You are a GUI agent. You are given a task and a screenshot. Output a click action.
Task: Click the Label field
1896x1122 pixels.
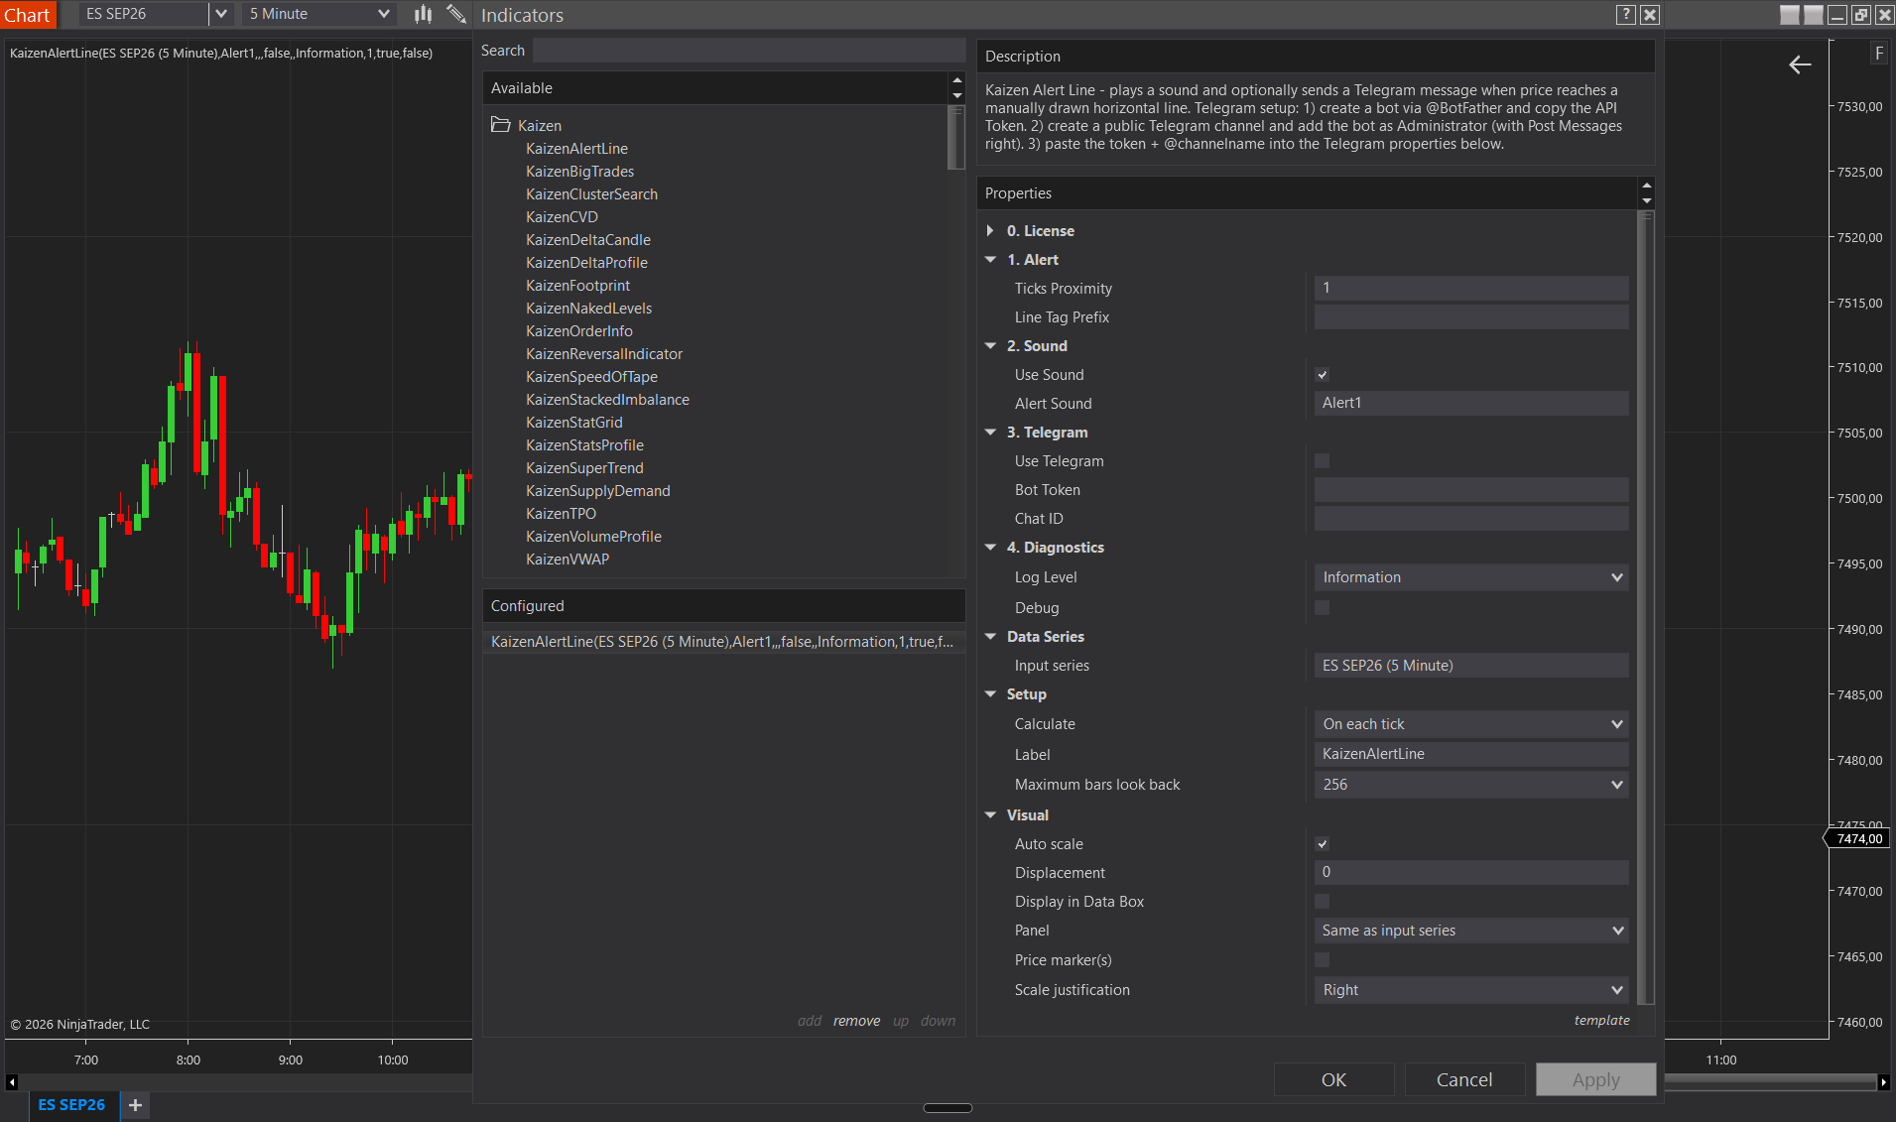point(1471,754)
